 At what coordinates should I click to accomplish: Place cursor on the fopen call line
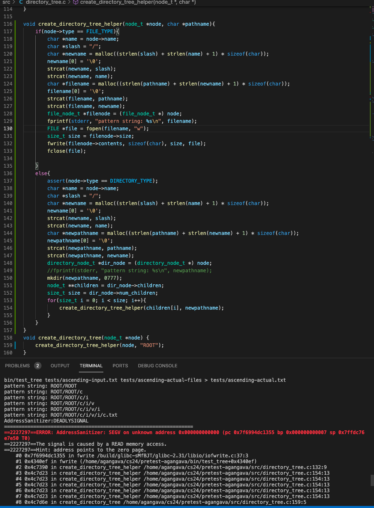pos(98,129)
